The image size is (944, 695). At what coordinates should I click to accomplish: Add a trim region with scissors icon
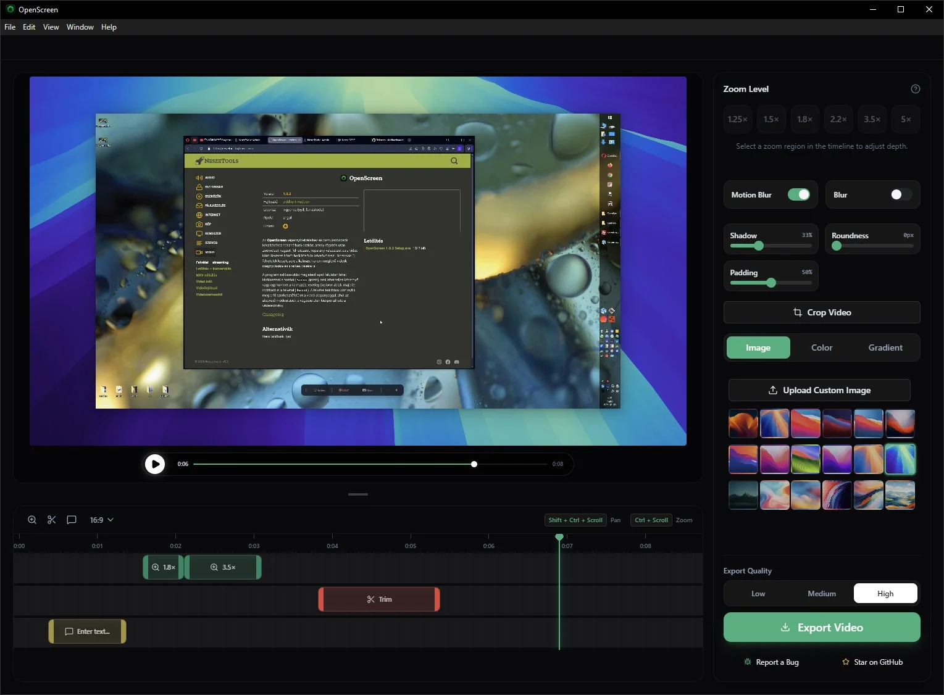[52, 520]
